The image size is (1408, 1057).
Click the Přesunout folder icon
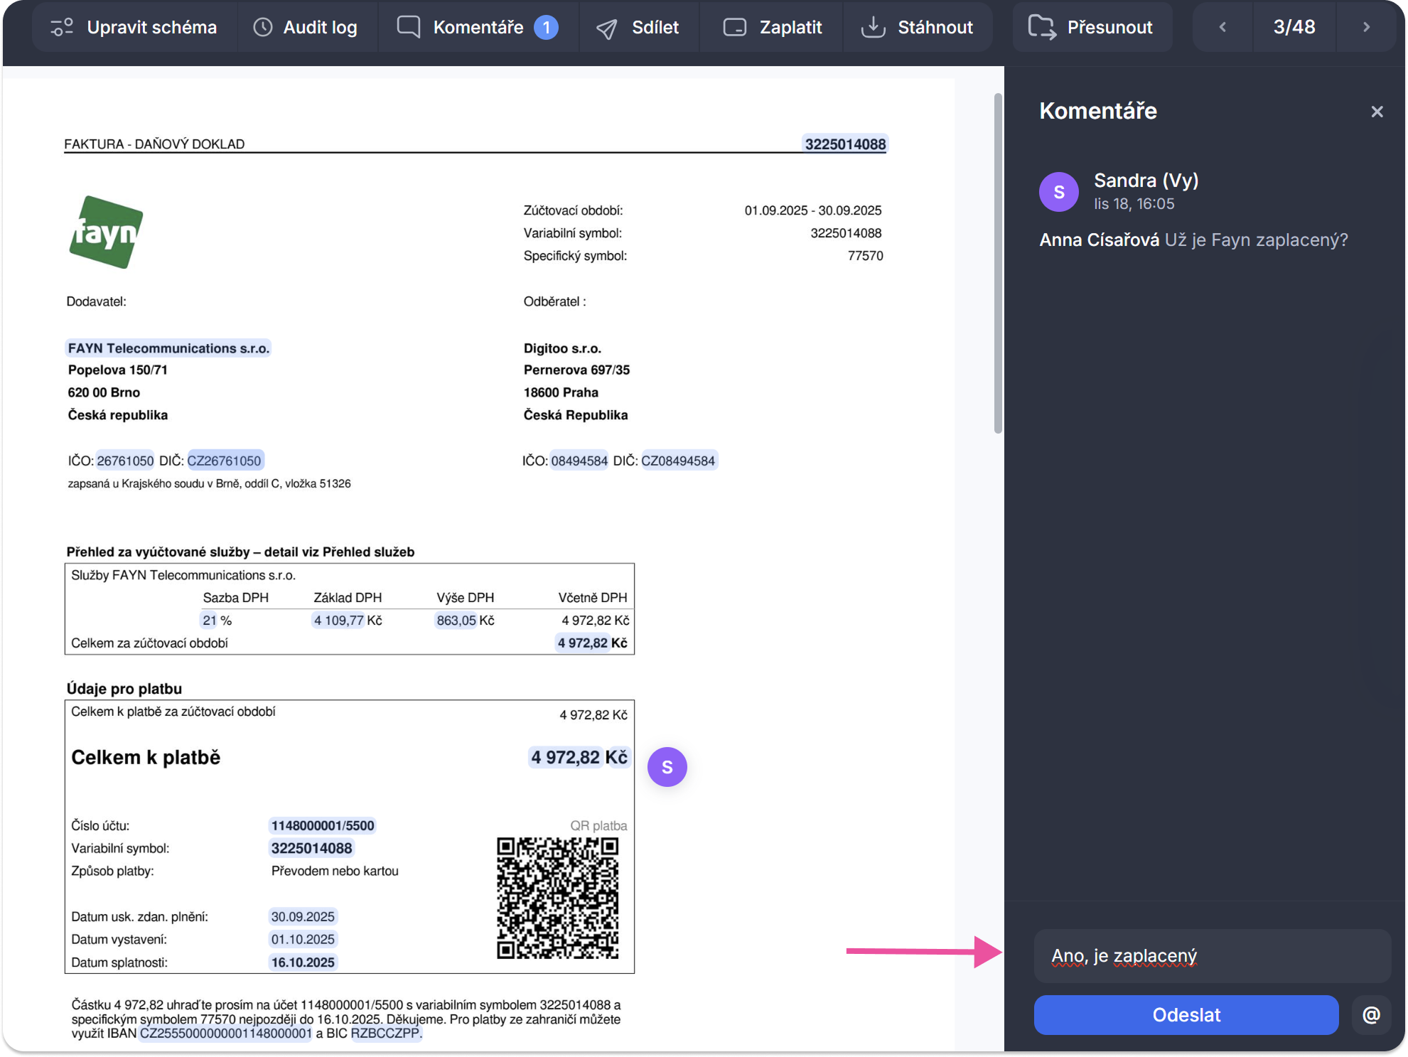point(1042,27)
